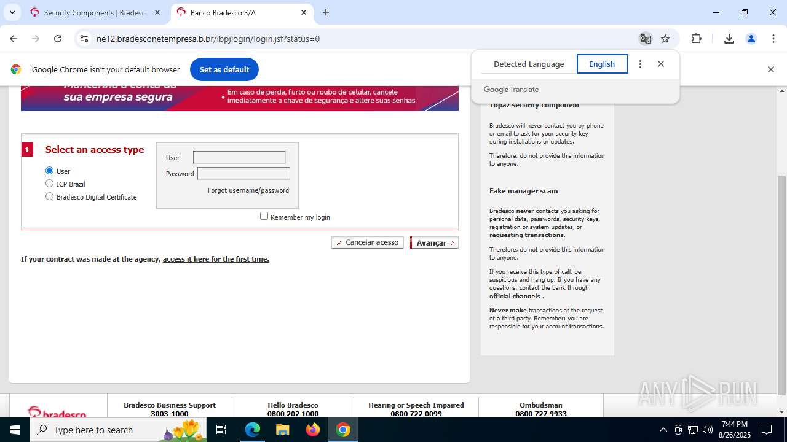Open the notification center icon

767,430
